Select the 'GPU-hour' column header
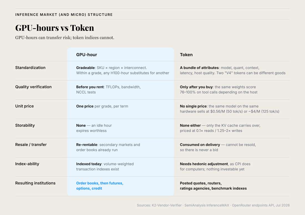The height and width of the screenshot is (215, 305). pyautogui.click(x=87, y=55)
